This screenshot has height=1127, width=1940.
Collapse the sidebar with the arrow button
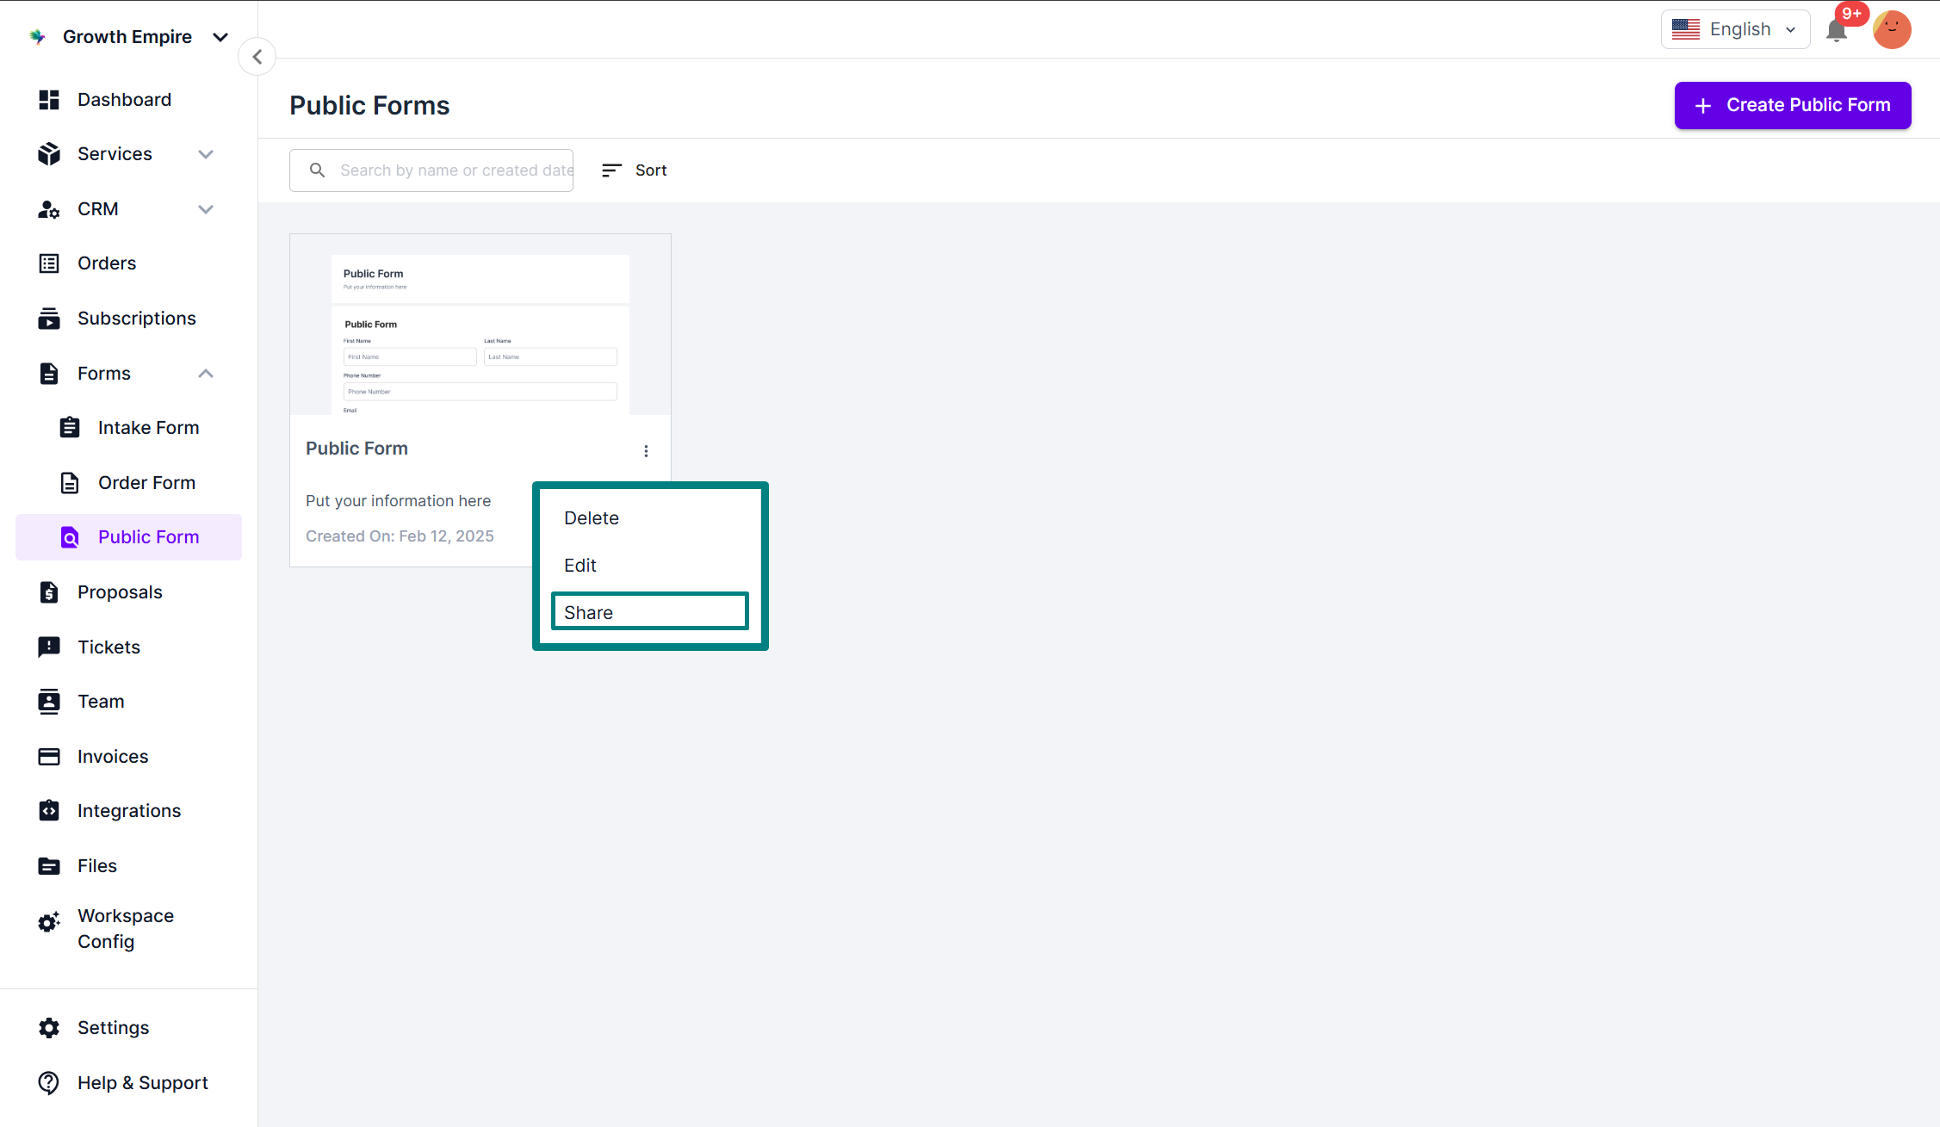[x=257, y=57]
